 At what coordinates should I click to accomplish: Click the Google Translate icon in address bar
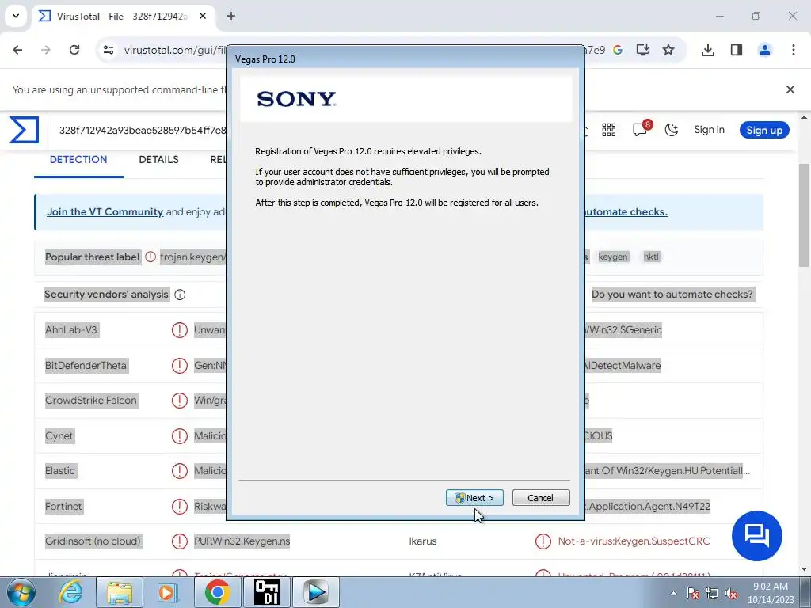(618, 50)
